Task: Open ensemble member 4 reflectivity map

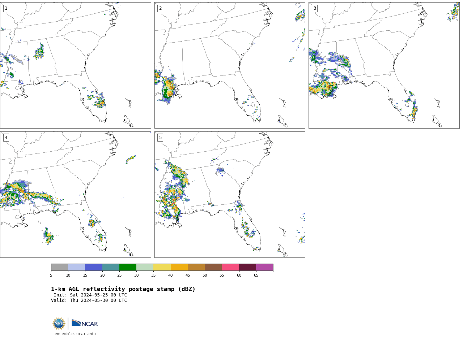Action: (x=75, y=195)
